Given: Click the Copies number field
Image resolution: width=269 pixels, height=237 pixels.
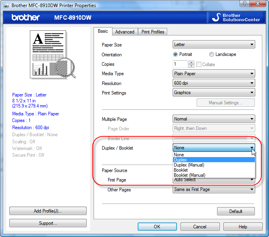Looking at the screenshot, I should click(180, 64).
